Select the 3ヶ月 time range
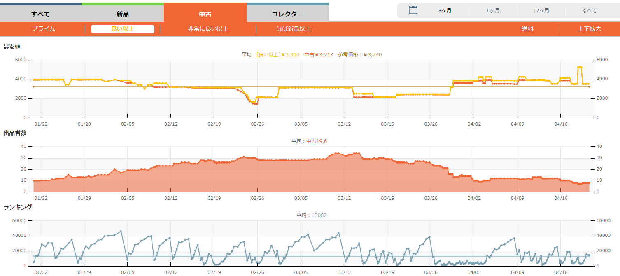This screenshot has width=620, height=276. click(445, 11)
